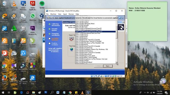Select the (GMT+02:00) Istanbul option
Viewport: 170px width, 95px height.
pos(95,22)
